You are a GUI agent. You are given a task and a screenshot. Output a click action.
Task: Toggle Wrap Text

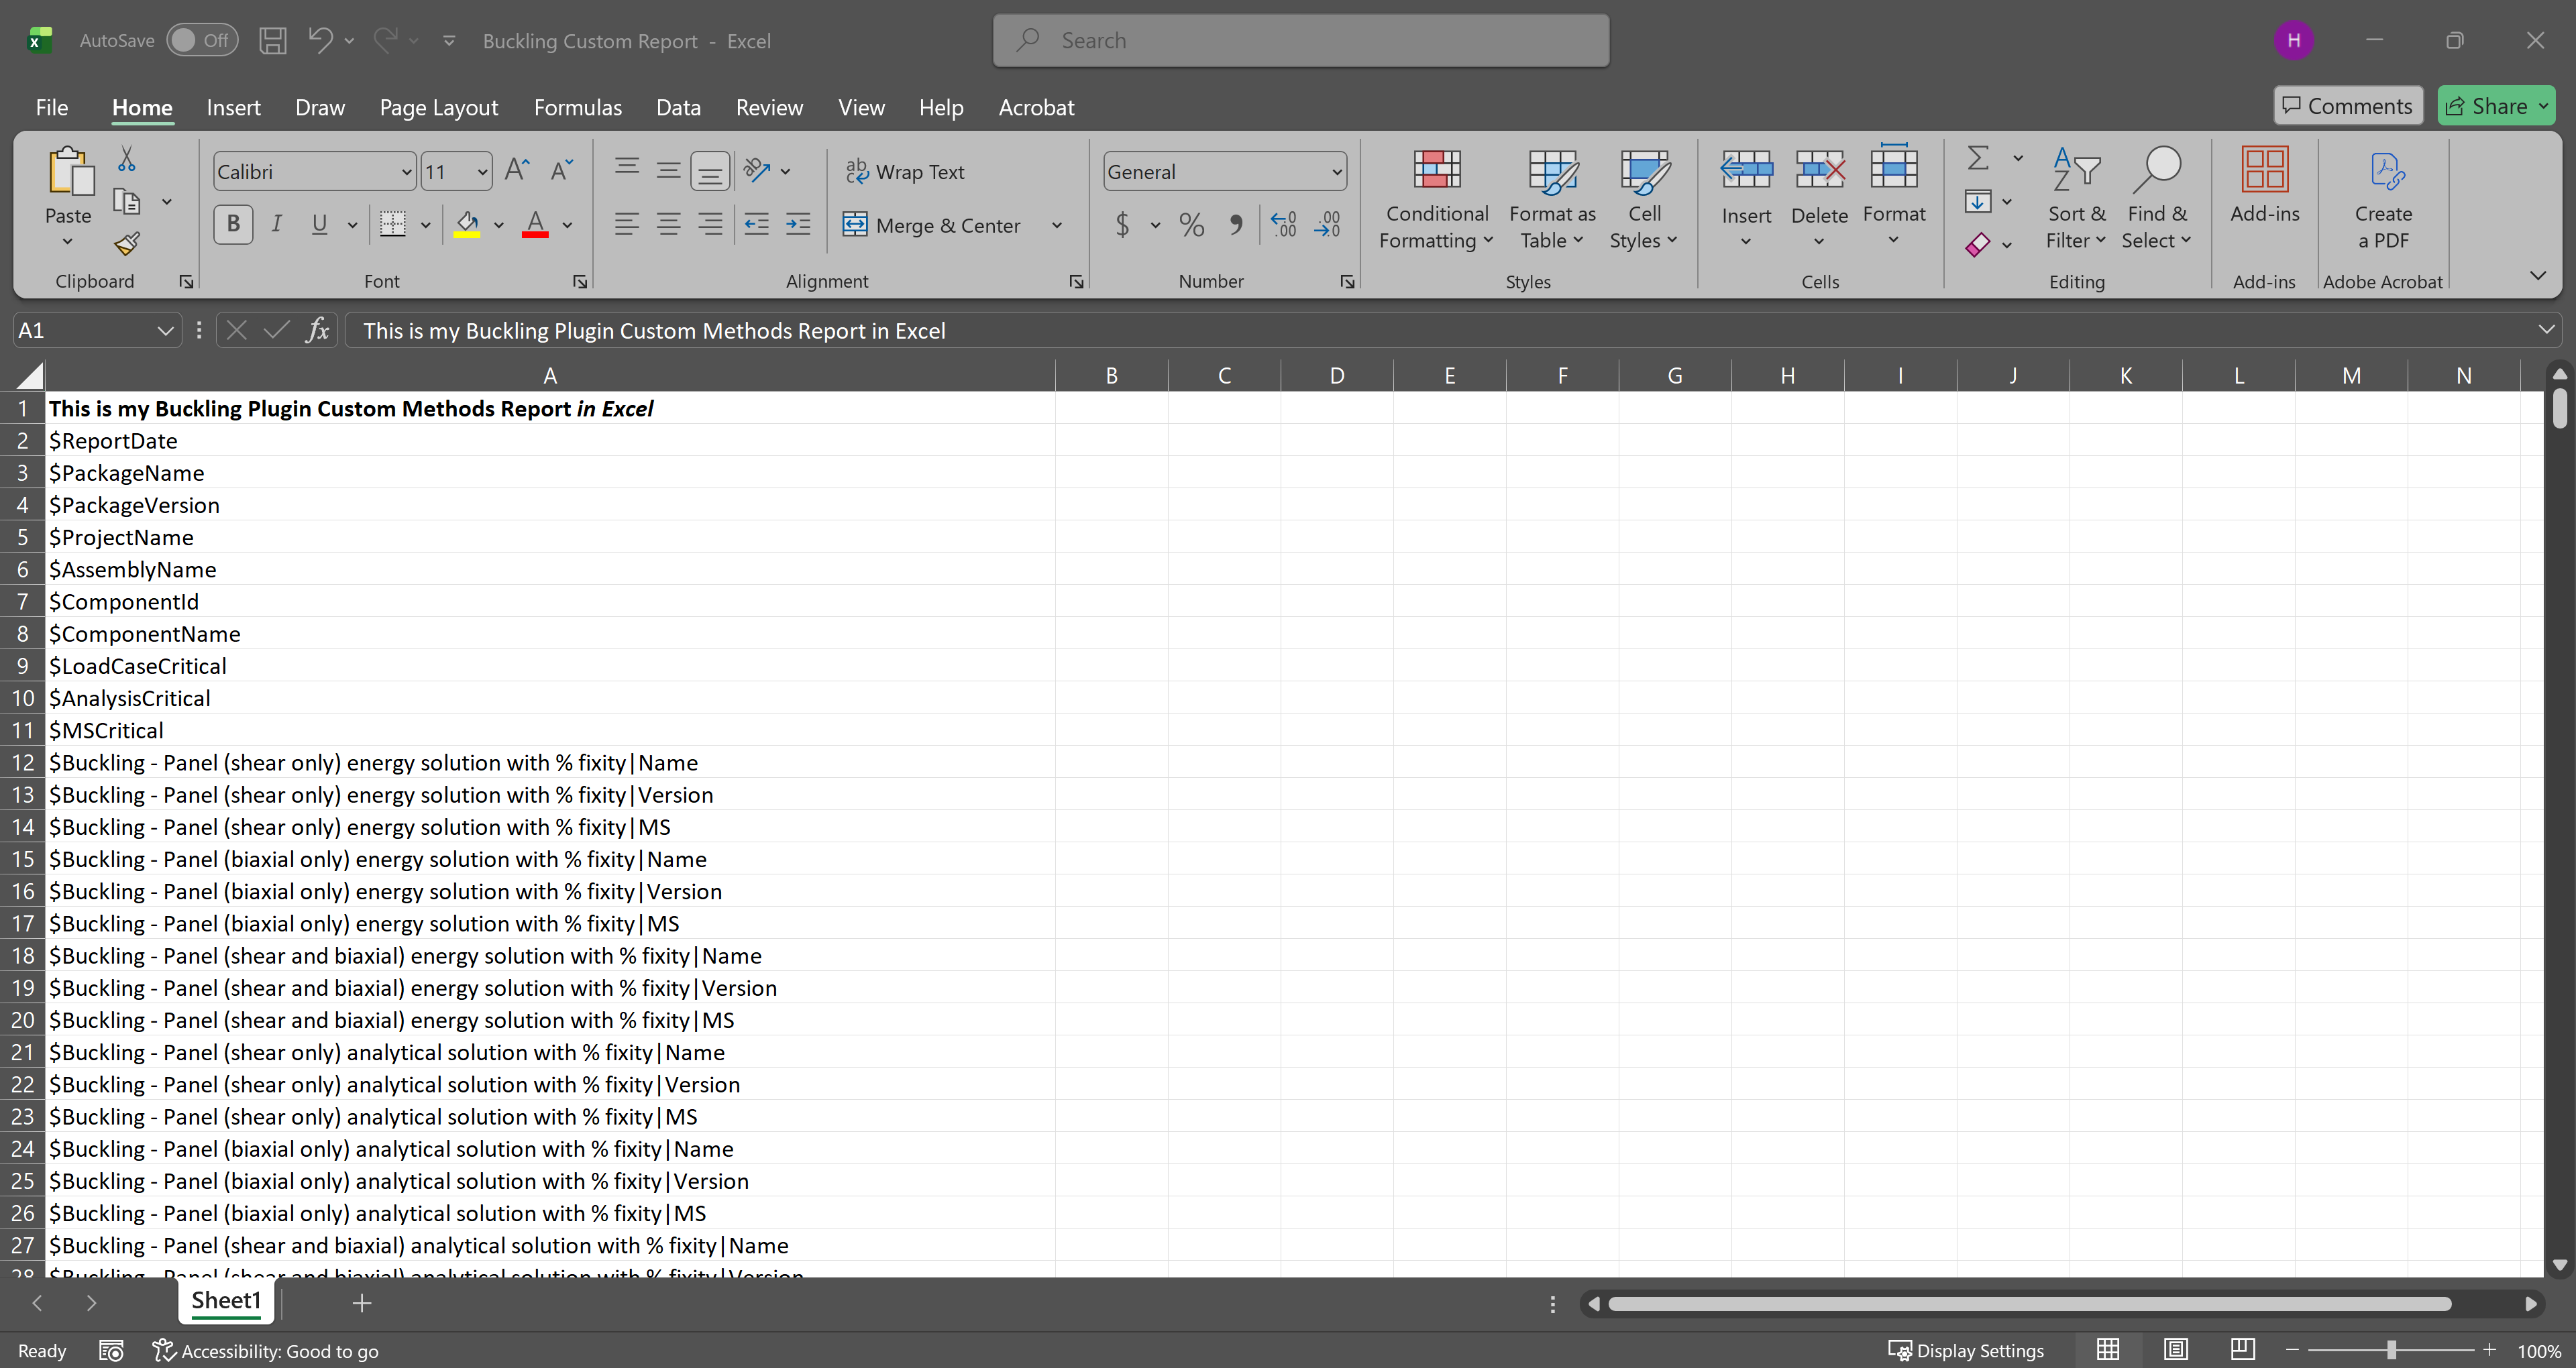click(x=905, y=172)
